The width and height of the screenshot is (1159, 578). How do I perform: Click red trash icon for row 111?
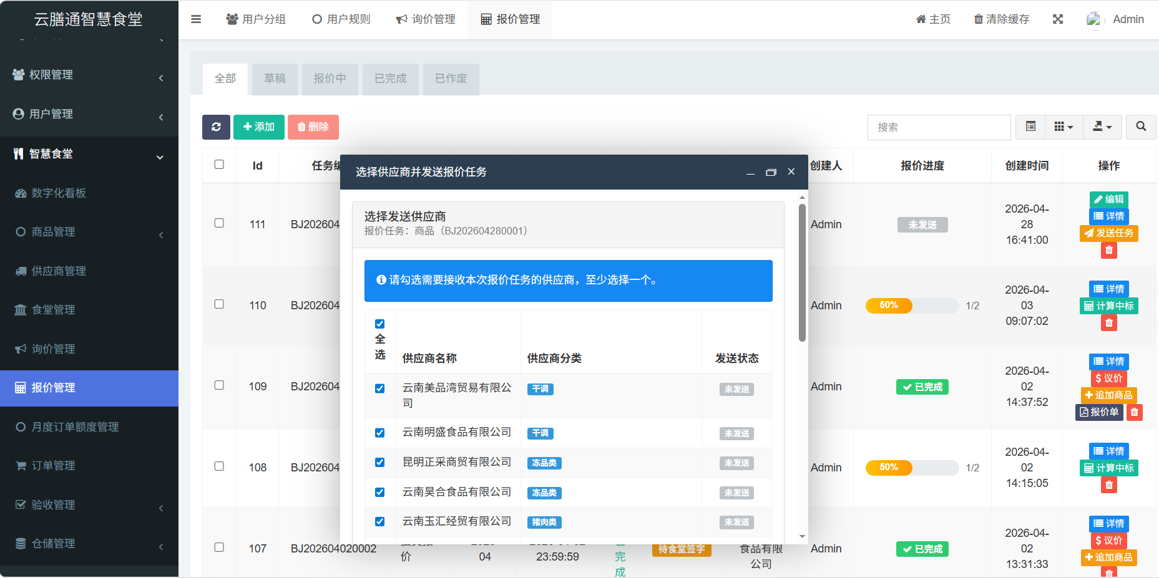(x=1108, y=250)
